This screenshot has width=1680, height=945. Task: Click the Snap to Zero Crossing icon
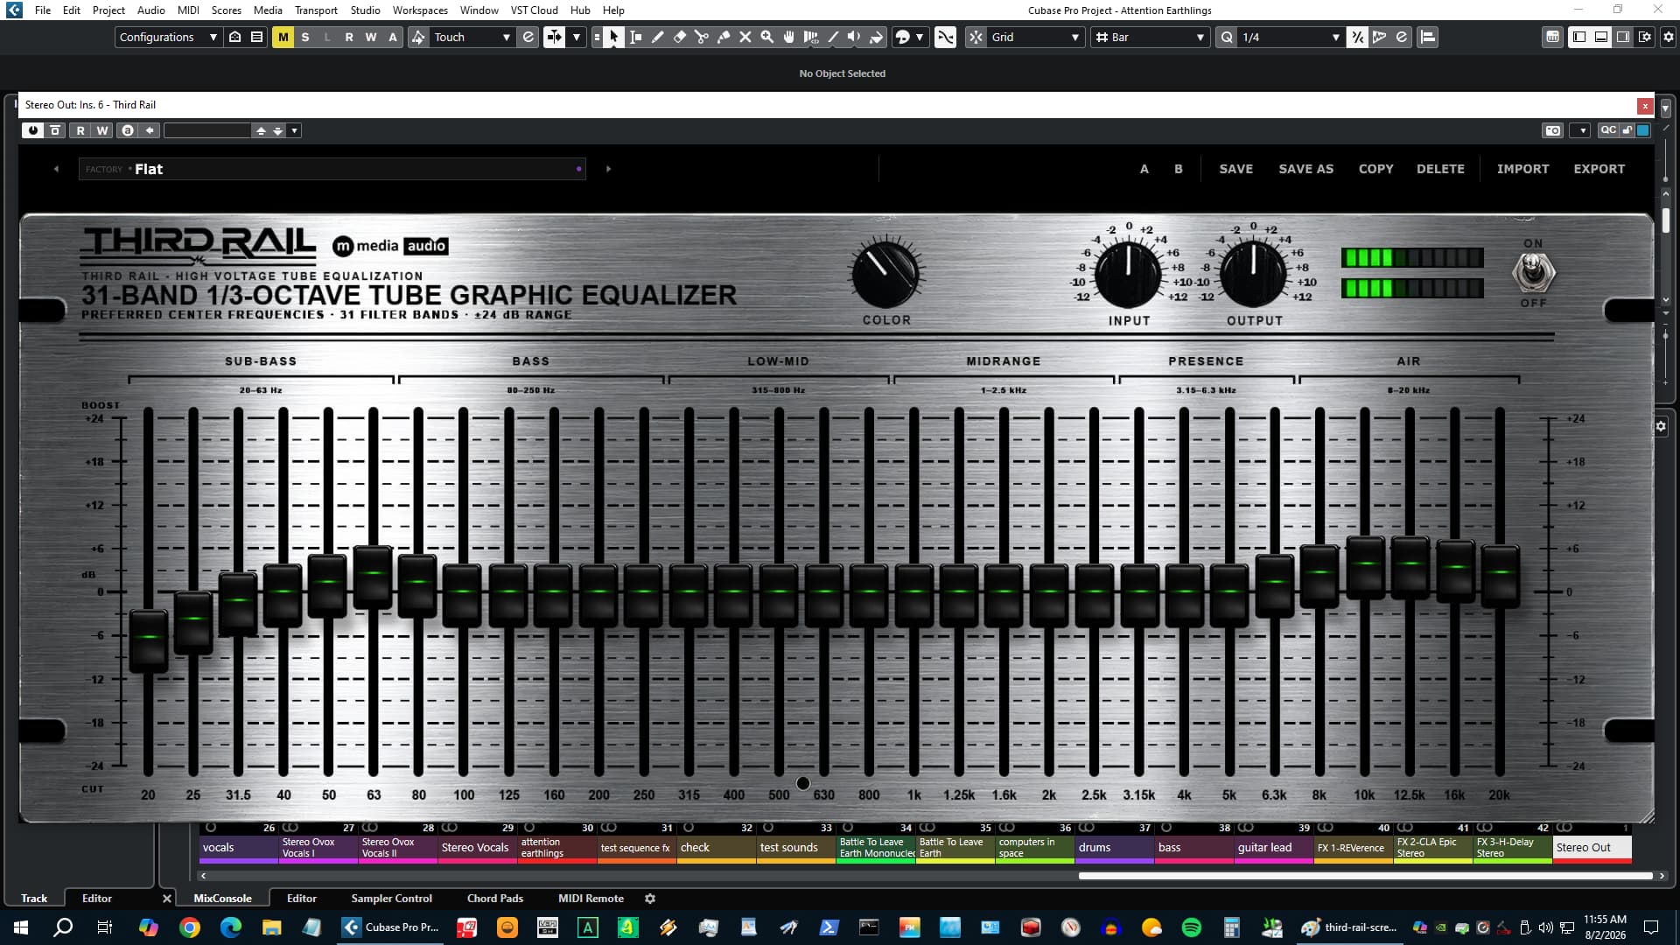click(945, 37)
